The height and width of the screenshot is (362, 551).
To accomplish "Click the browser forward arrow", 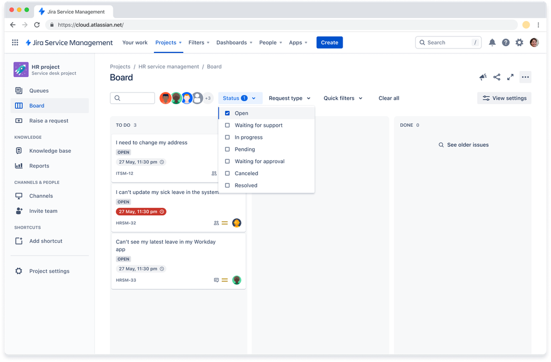I will click(25, 25).
